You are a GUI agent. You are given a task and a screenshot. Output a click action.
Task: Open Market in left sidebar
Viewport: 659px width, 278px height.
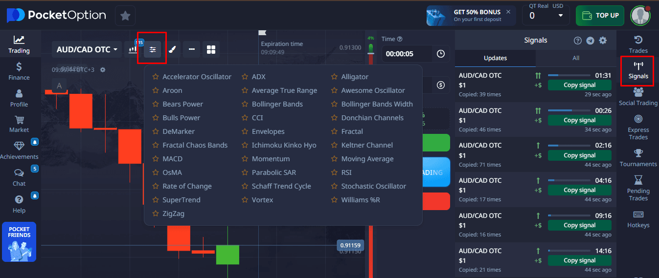coord(19,124)
